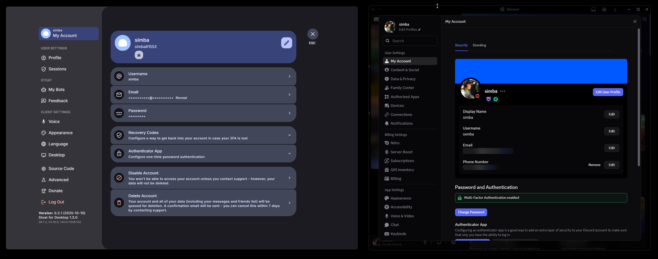The width and height of the screenshot is (658, 259).
Task: Select My Account in Stoat sidebar
Action: pos(69,34)
